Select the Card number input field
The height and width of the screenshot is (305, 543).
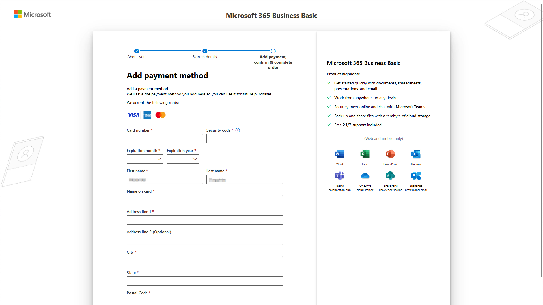165,139
